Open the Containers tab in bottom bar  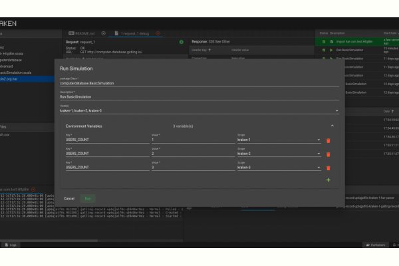[x=376, y=245]
